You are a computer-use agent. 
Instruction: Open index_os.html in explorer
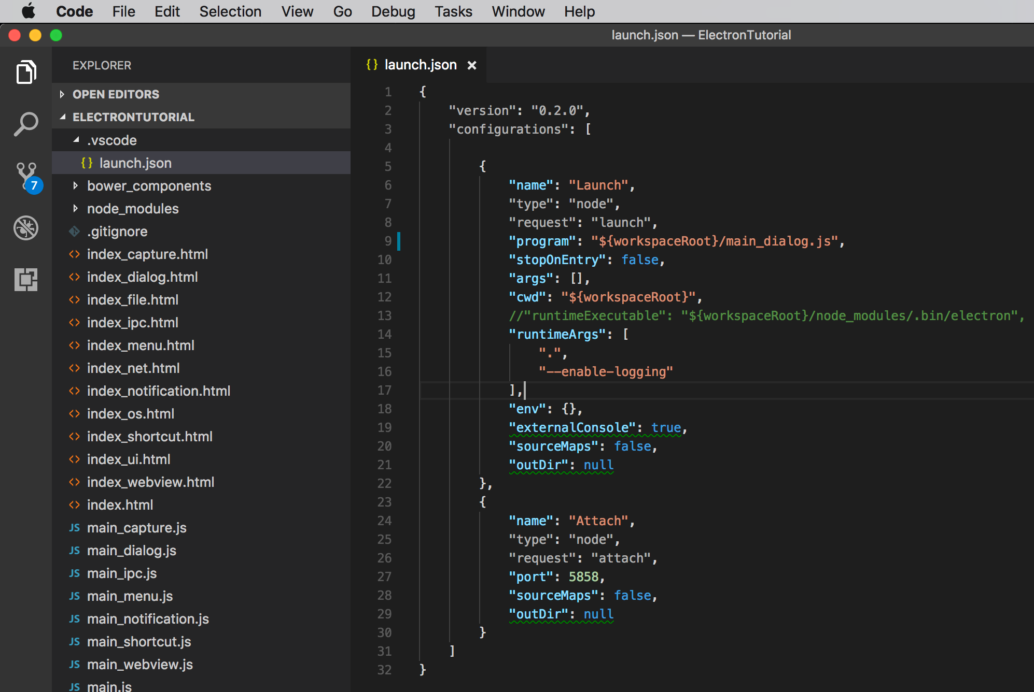201,414
